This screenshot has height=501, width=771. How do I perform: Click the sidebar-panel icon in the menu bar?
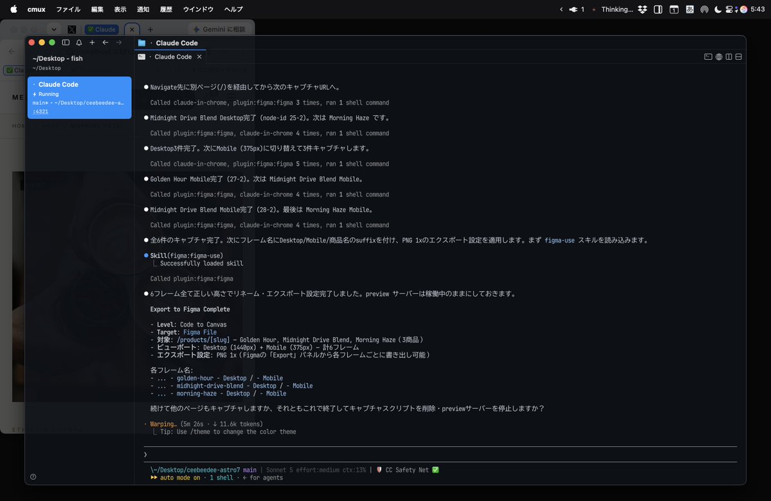click(x=658, y=10)
